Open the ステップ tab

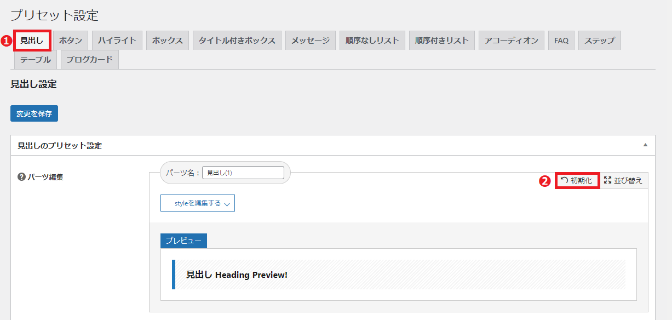pos(599,41)
